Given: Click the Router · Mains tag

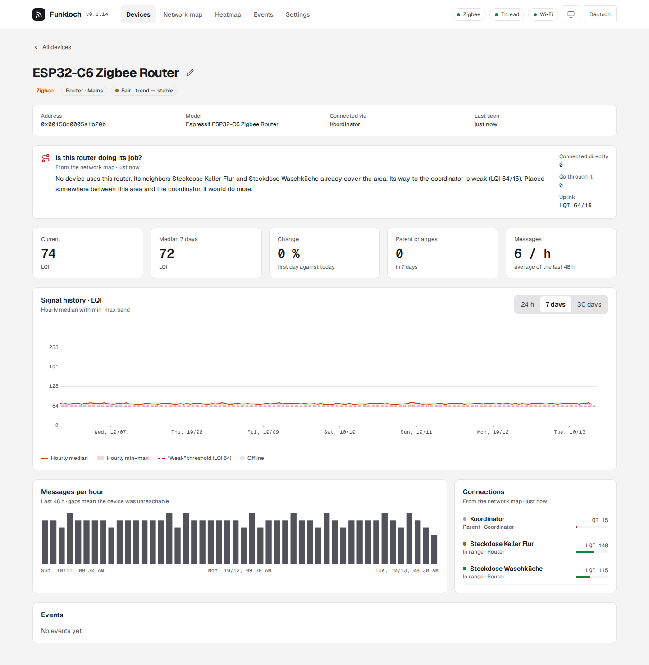Looking at the screenshot, I should [84, 91].
